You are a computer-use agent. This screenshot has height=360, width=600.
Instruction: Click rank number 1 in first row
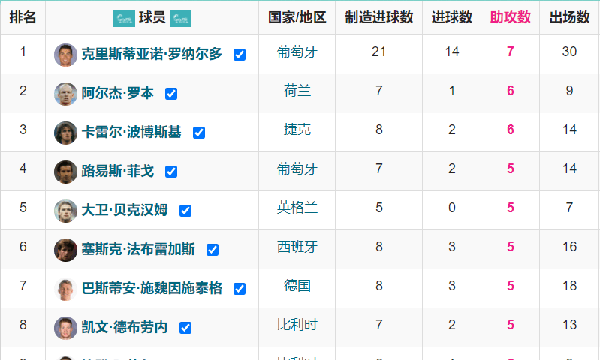(x=23, y=52)
